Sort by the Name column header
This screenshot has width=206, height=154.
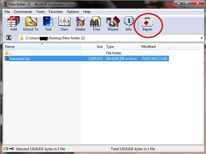click(42, 47)
